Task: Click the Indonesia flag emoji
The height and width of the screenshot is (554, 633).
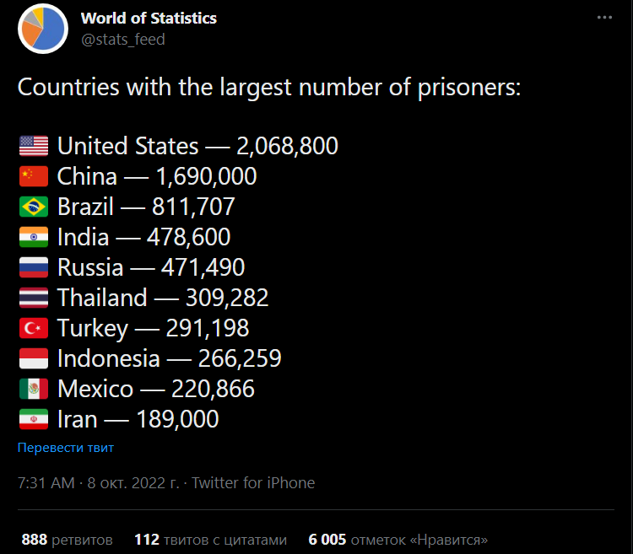Action: tap(34, 359)
